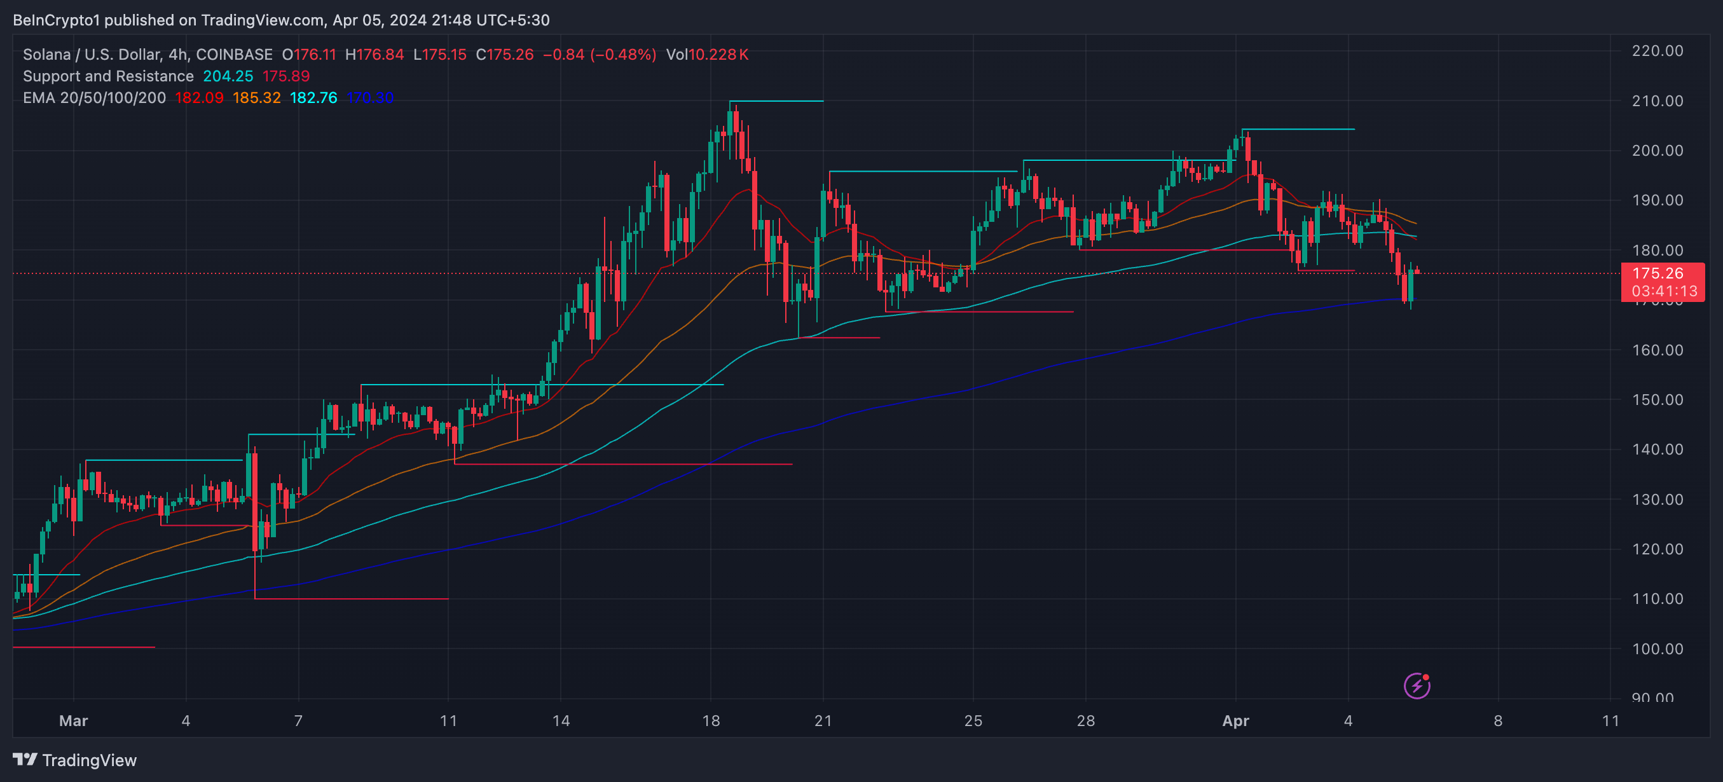Click the Mar label on time axis
This screenshot has height=782, width=1723.
click(x=73, y=720)
